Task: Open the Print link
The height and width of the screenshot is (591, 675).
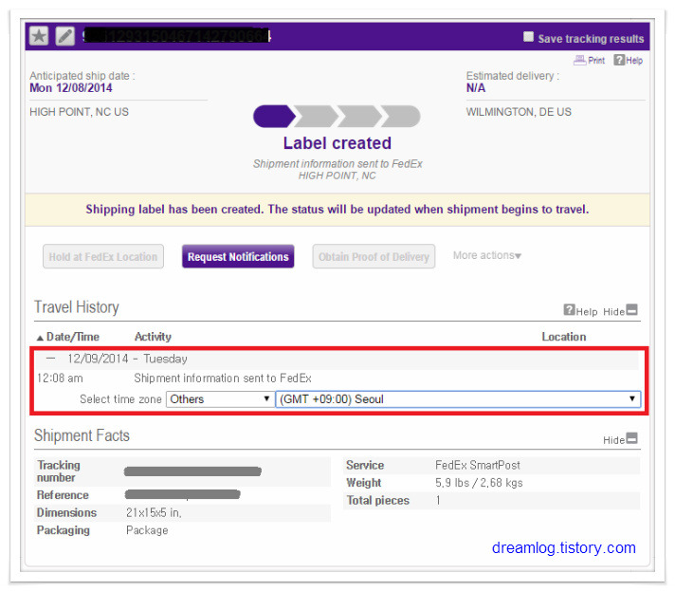Action: click(x=596, y=61)
